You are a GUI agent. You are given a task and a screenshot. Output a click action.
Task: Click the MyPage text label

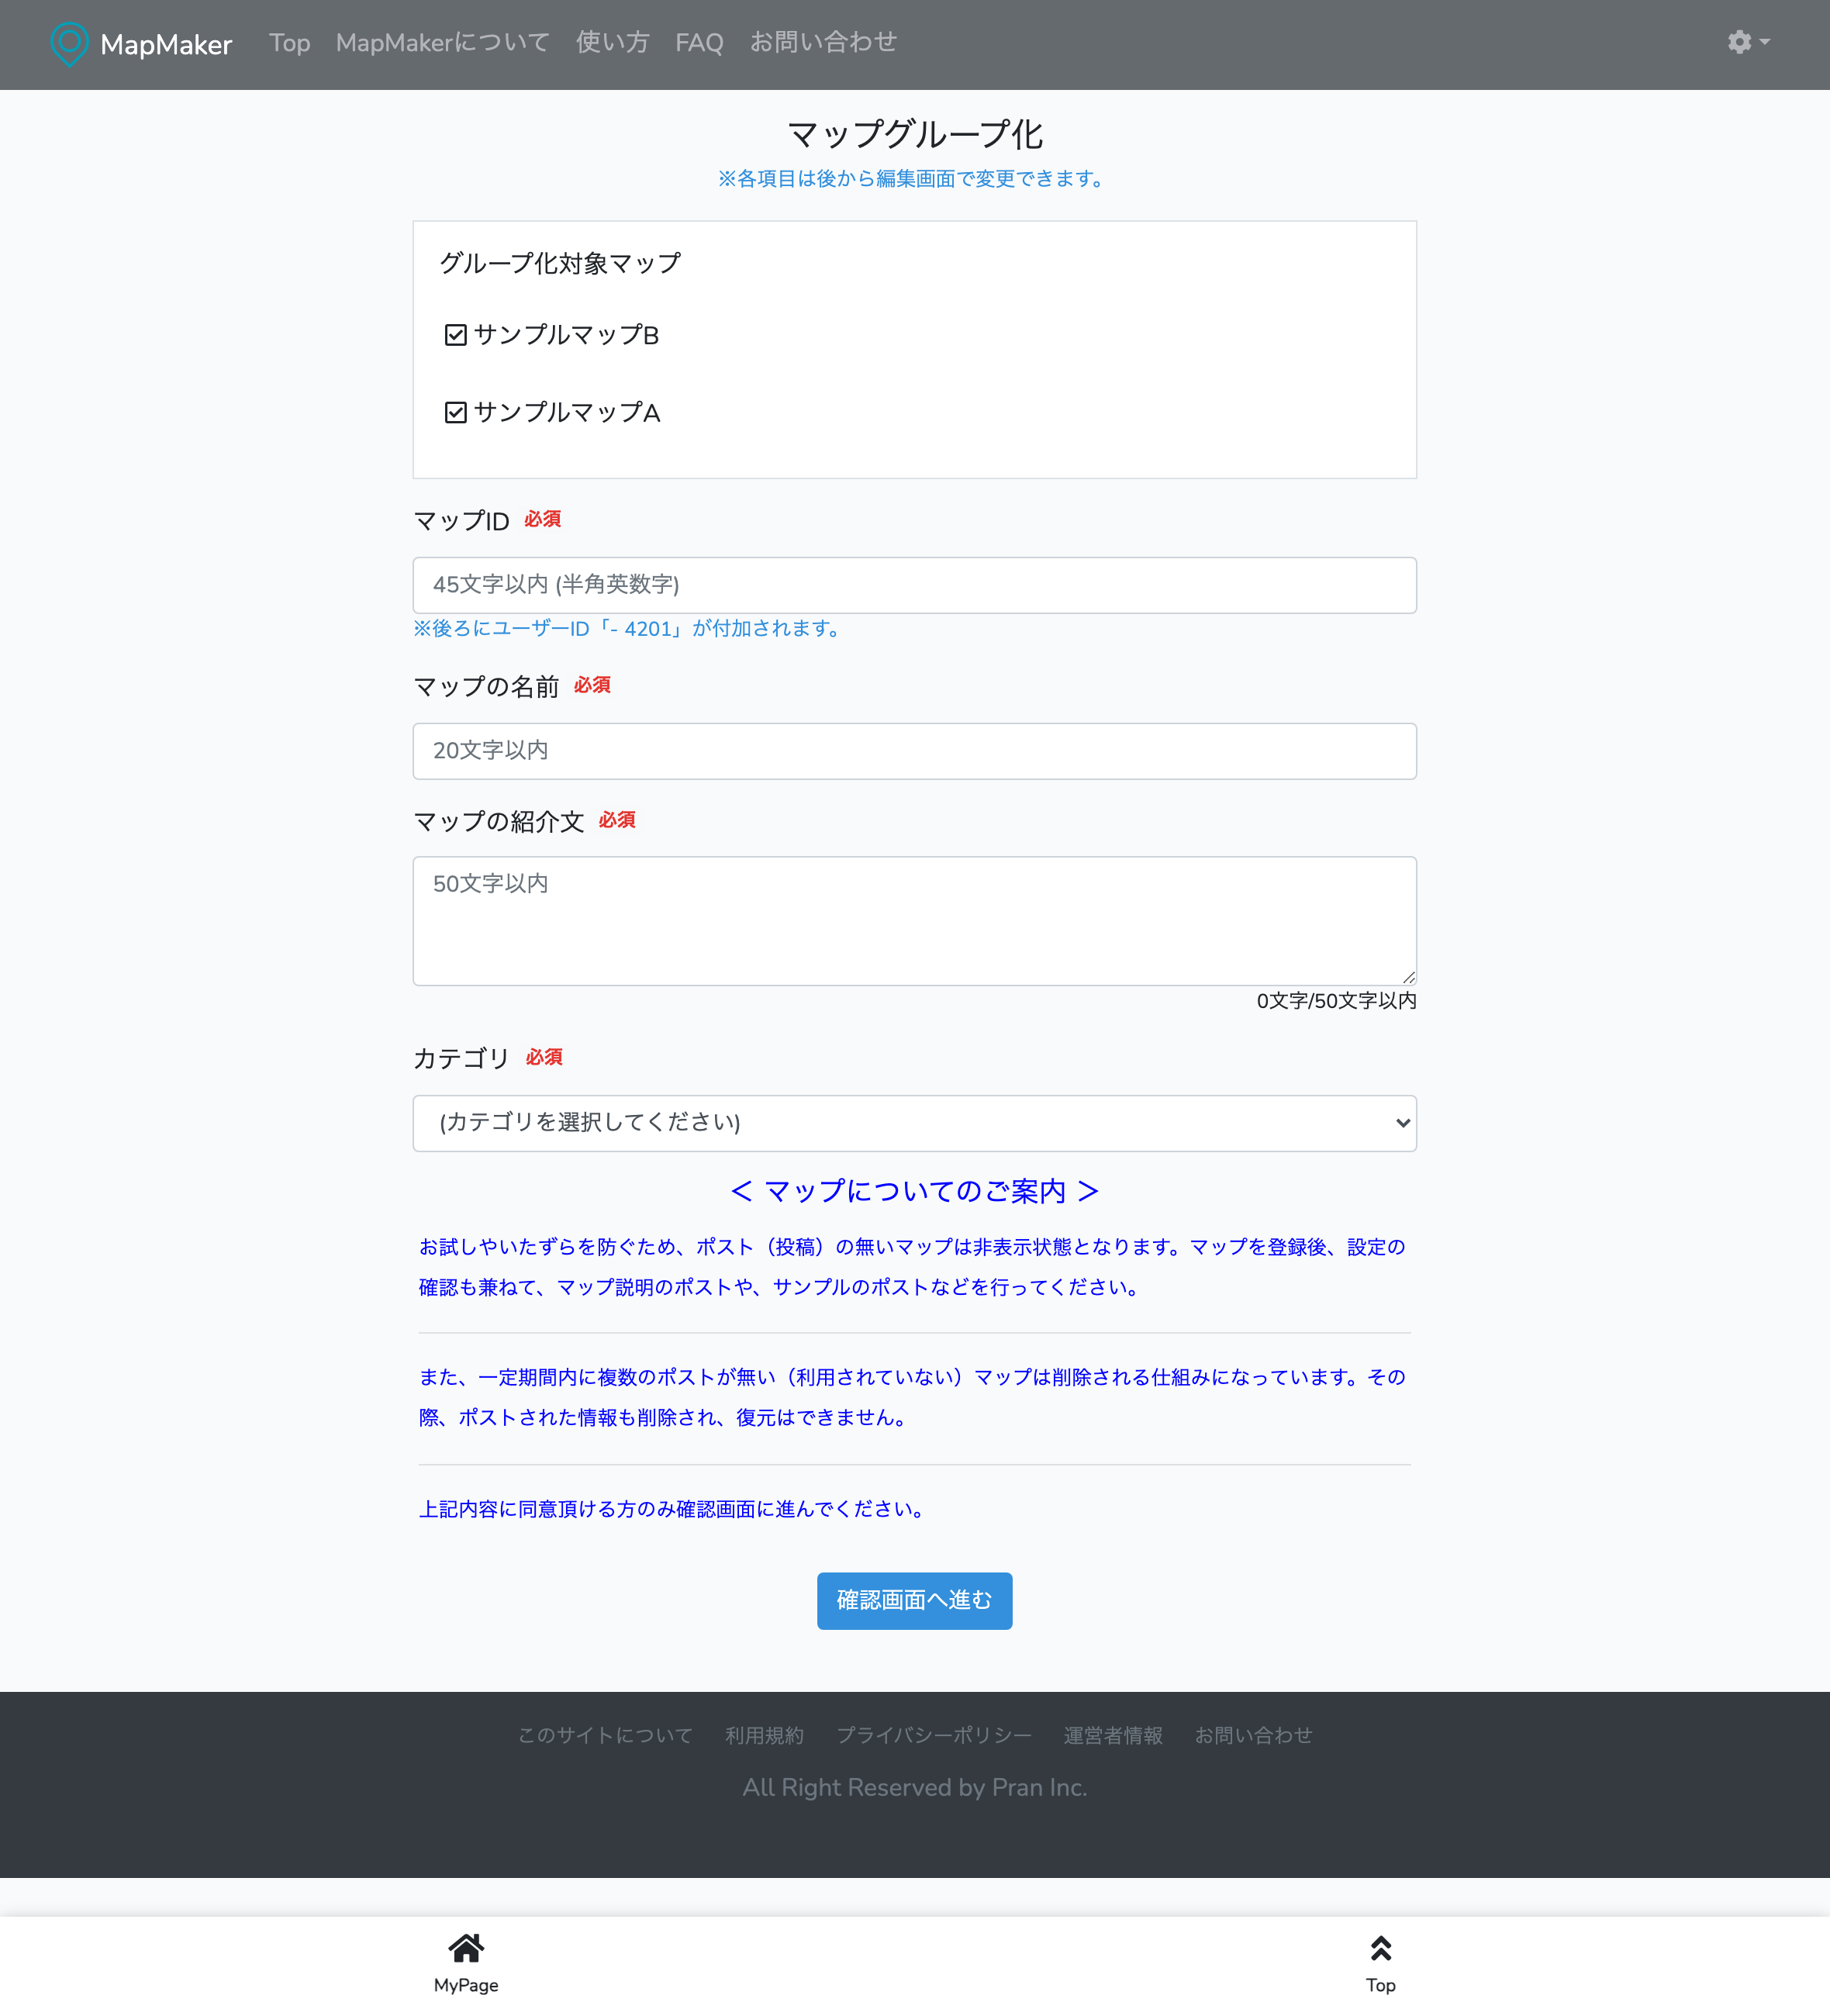466,1985
